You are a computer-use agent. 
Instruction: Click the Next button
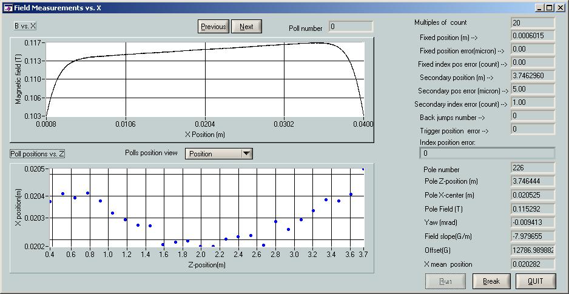click(x=246, y=27)
